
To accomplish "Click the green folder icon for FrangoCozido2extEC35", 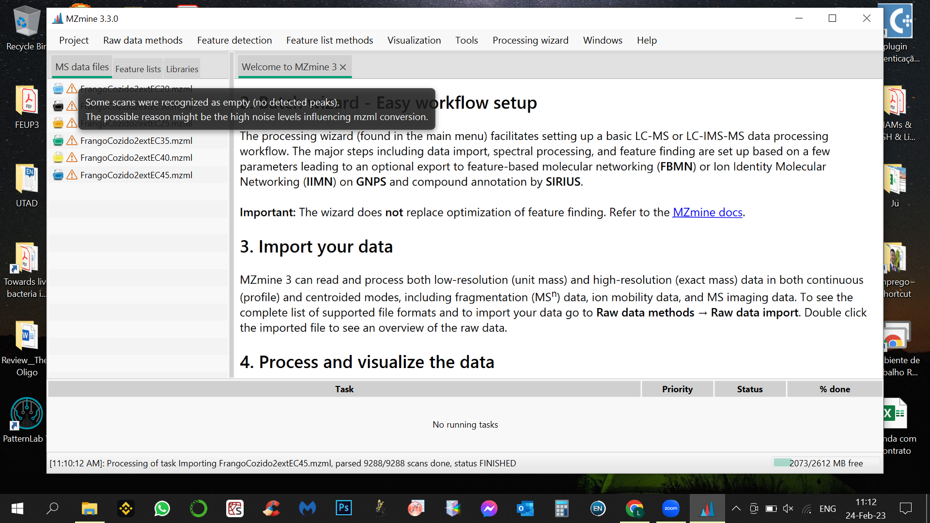I will coord(58,141).
